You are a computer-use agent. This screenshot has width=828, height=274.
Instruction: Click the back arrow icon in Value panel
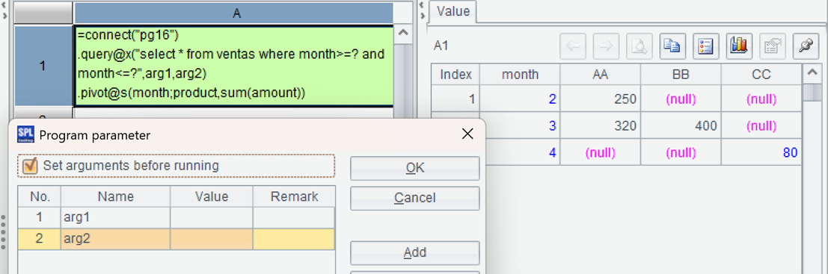(572, 46)
